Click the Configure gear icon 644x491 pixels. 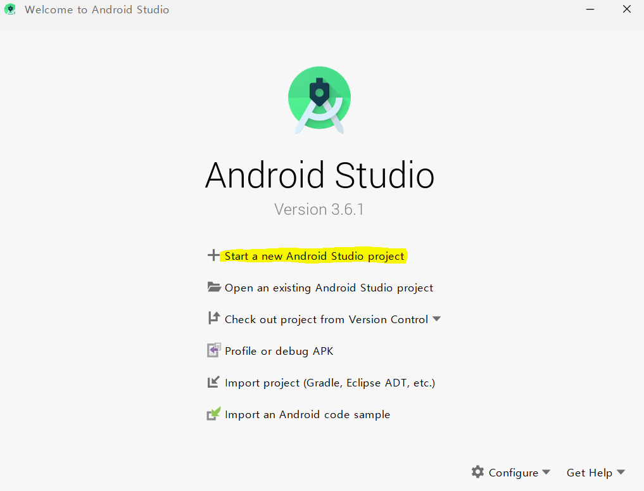pyautogui.click(x=477, y=472)
